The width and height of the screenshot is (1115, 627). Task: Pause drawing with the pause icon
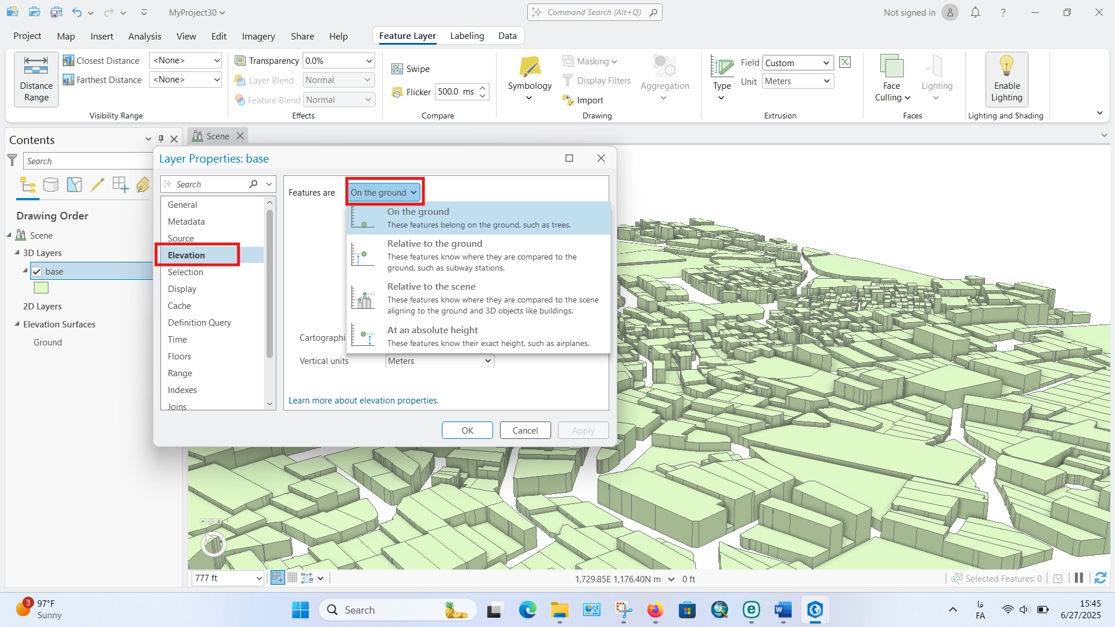tap(1079, 578)
